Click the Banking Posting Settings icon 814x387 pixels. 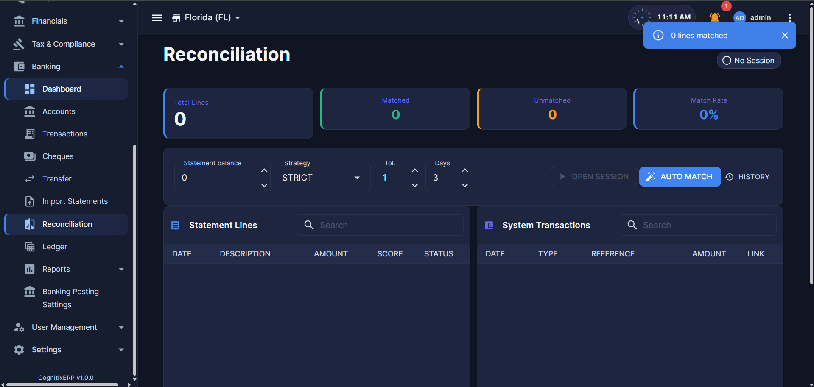(30, 292)
